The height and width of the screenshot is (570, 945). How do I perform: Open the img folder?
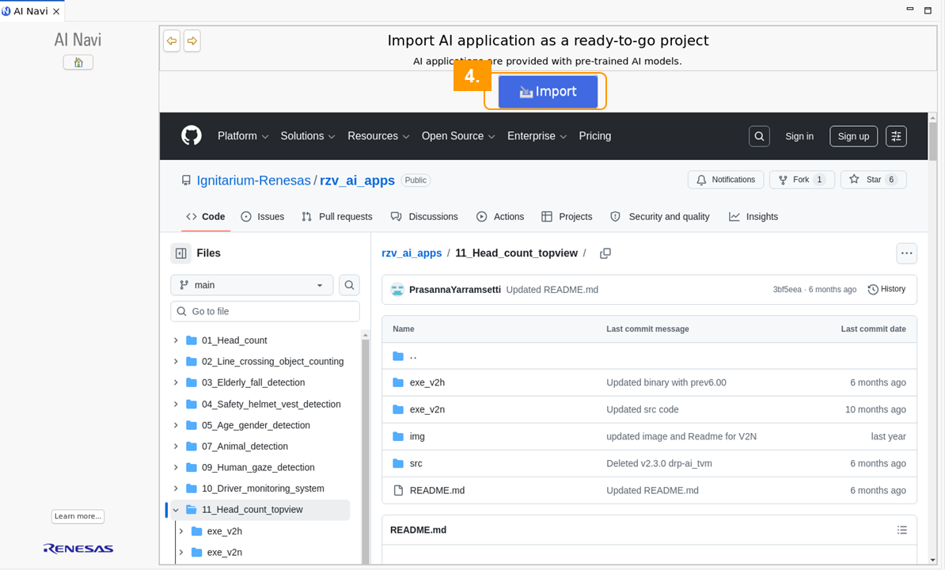point(417,437)
